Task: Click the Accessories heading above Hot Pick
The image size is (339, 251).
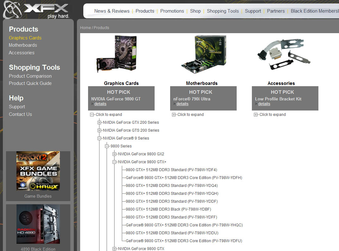Action: pyautogui.click(x=281, y=83)
